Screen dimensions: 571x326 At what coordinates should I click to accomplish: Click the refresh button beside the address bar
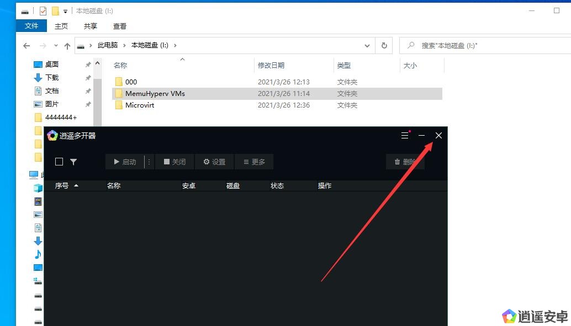[384, 46]
